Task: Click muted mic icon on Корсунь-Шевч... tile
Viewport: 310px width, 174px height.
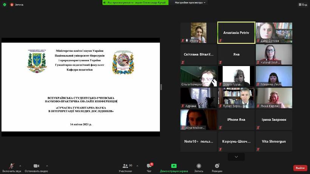Action: (x=220, y=149)
